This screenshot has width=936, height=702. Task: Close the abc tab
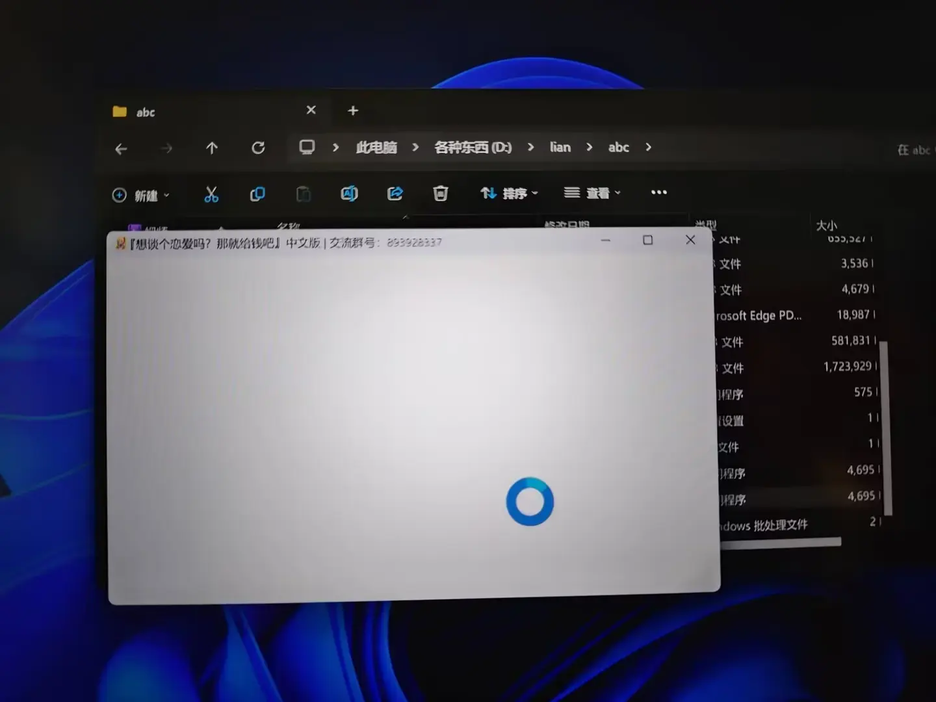click(311, 110)
